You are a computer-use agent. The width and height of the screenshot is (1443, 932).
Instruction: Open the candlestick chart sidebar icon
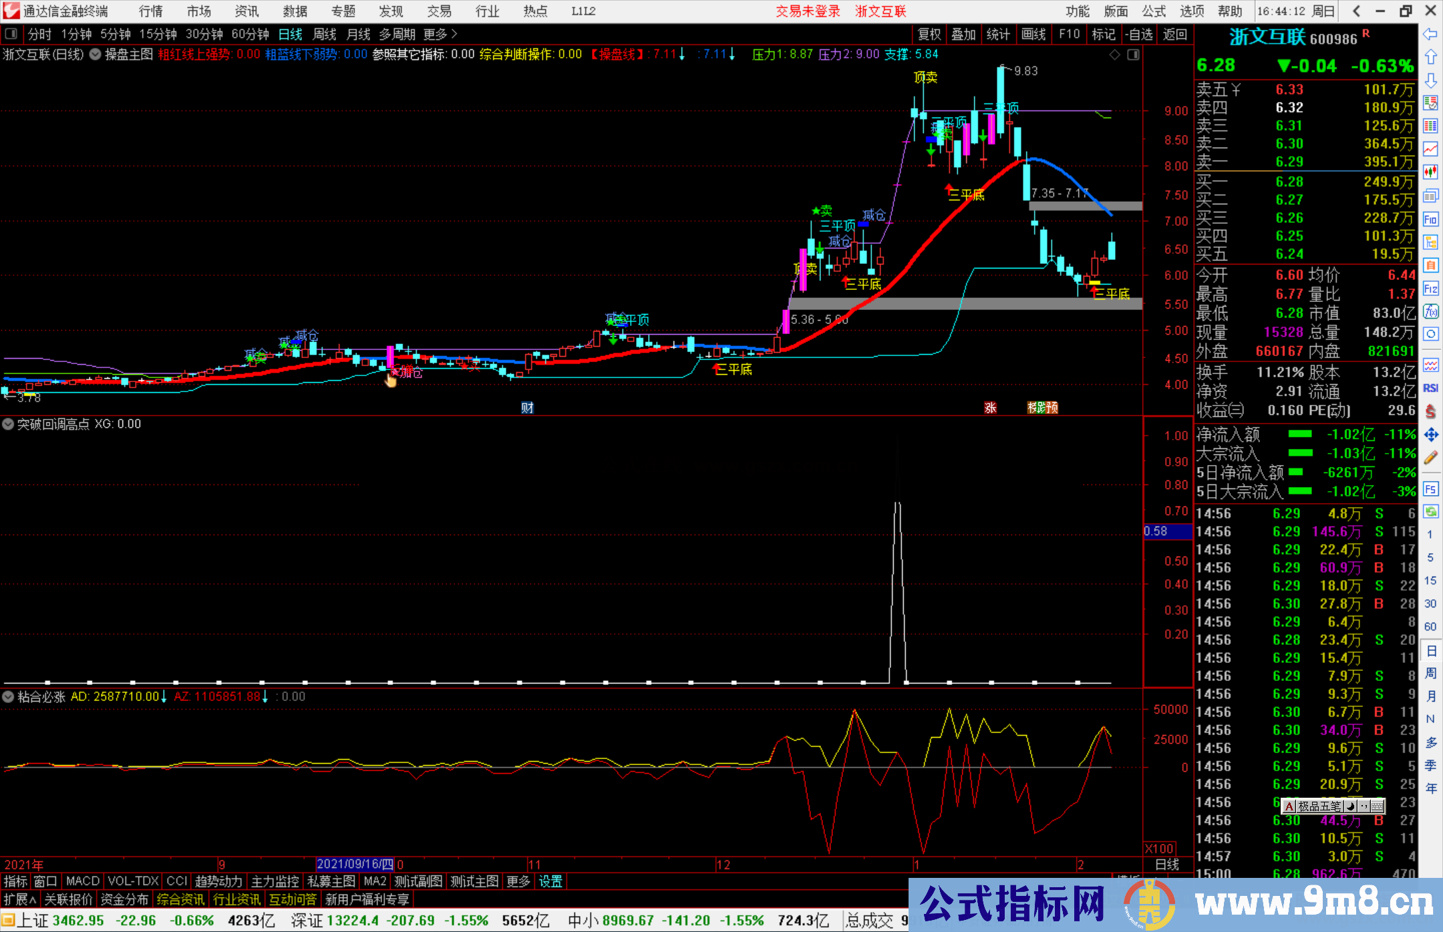1430,172
